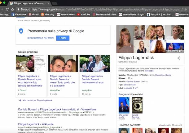Viewport: 189px width, 133px height.
Task: Click Stella Bossari link under Figli
Action: [130, 85]
